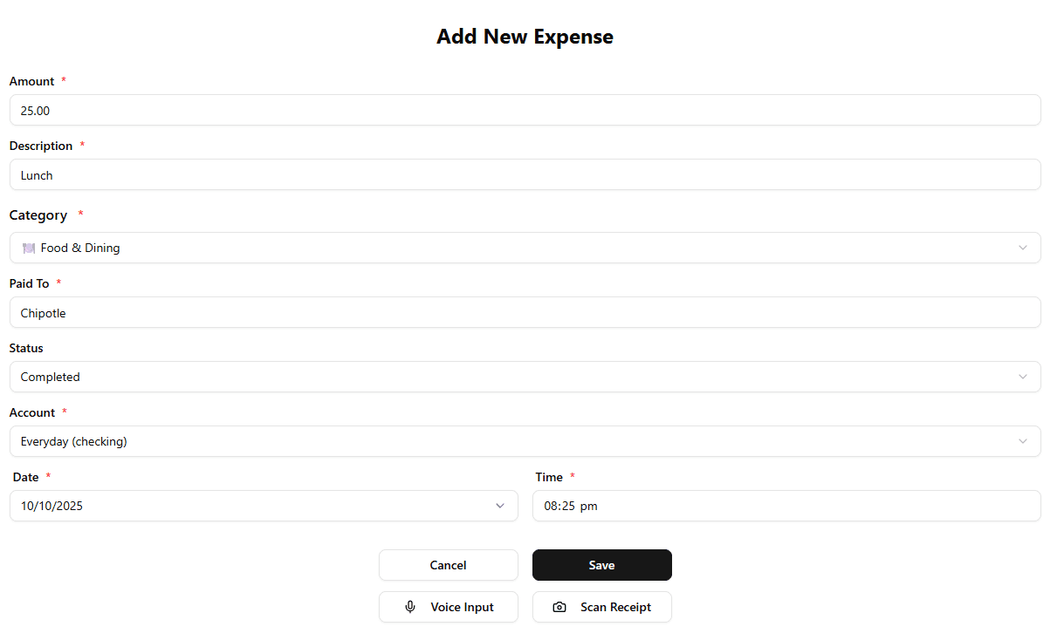Select the minutes value 25 in Time

(567, 506)
